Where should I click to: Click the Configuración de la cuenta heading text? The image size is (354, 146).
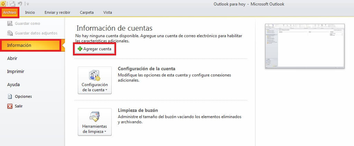click(147, 69)
